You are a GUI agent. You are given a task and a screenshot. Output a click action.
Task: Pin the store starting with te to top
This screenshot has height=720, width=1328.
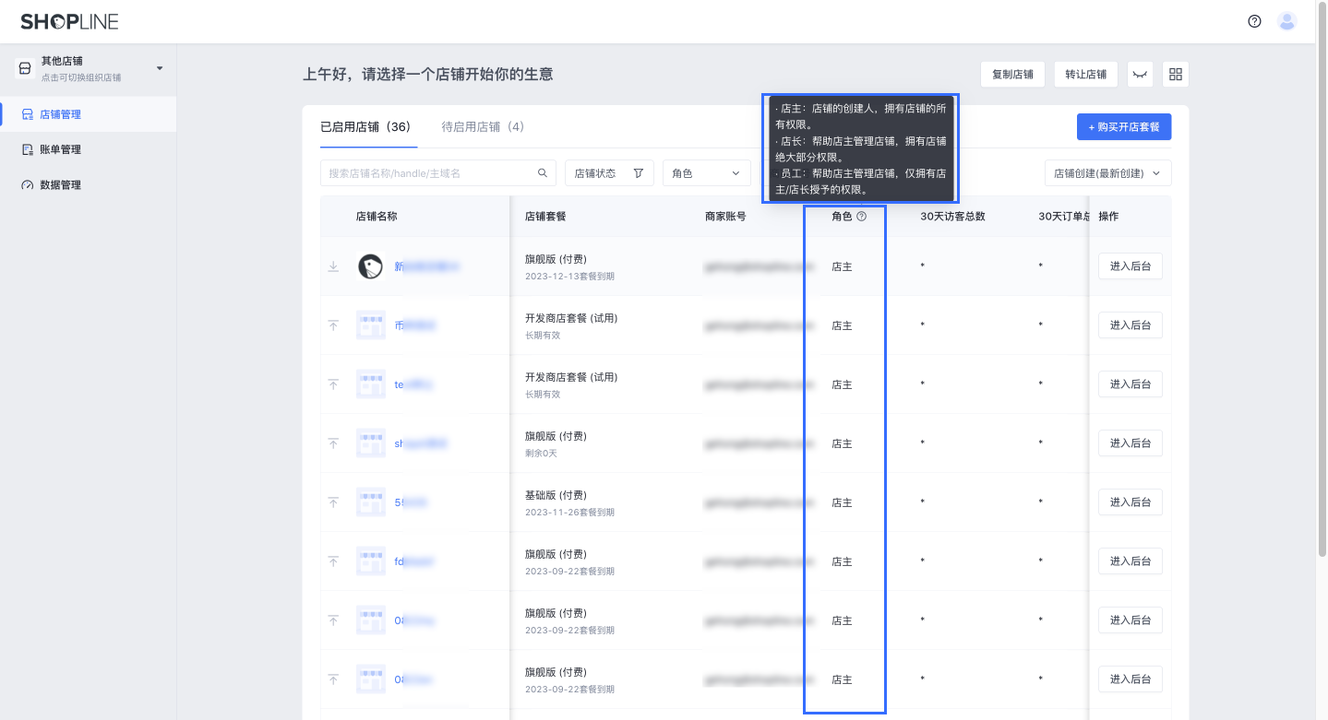pos(333,384)
